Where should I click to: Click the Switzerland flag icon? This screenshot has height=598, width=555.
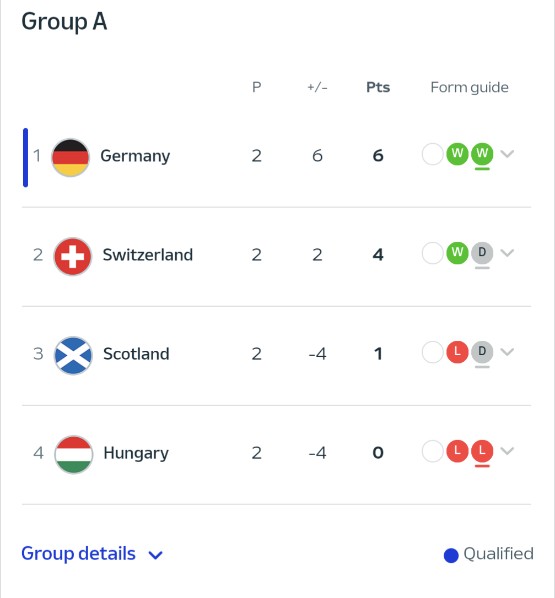[72, 256]
